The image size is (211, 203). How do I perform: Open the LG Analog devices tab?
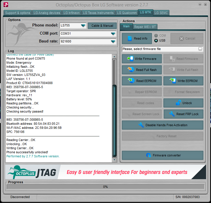pos(47,13)
